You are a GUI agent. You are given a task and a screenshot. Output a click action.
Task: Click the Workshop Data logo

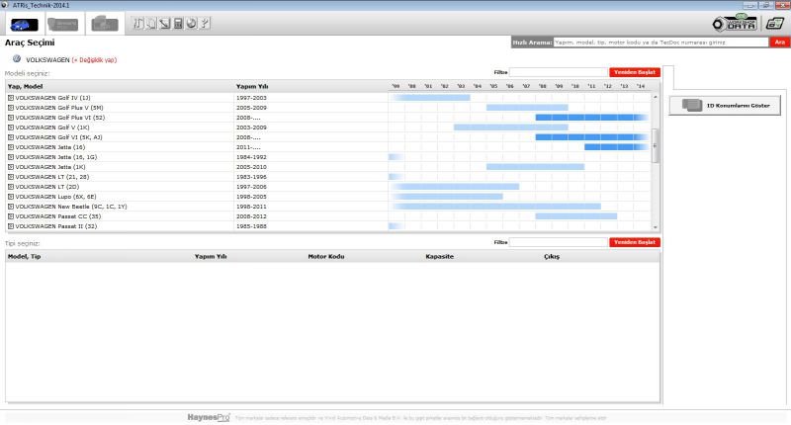735,23
